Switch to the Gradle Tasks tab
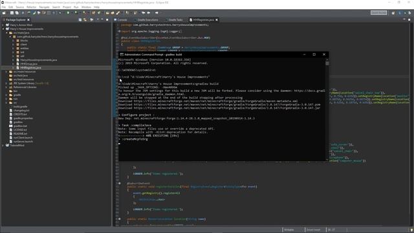 point(174,20)
